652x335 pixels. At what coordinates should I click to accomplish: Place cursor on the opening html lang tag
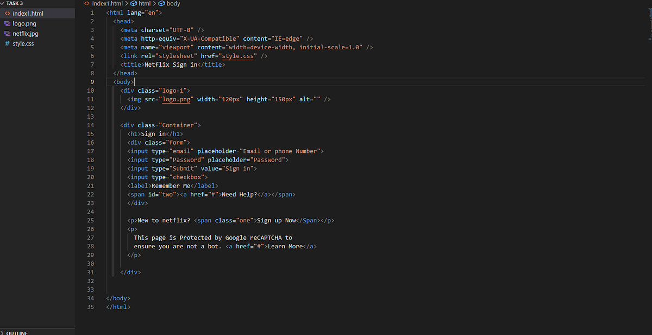pos(134,12)
